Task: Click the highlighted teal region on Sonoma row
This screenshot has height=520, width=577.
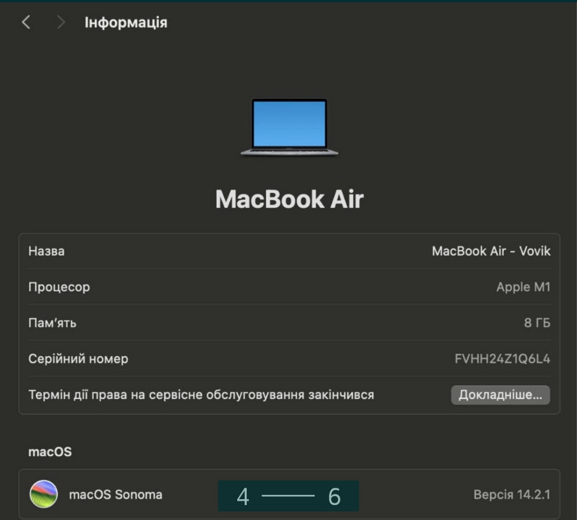Action: point(288,495)
